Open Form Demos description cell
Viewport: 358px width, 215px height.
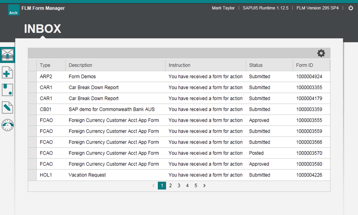pos(82,76)
